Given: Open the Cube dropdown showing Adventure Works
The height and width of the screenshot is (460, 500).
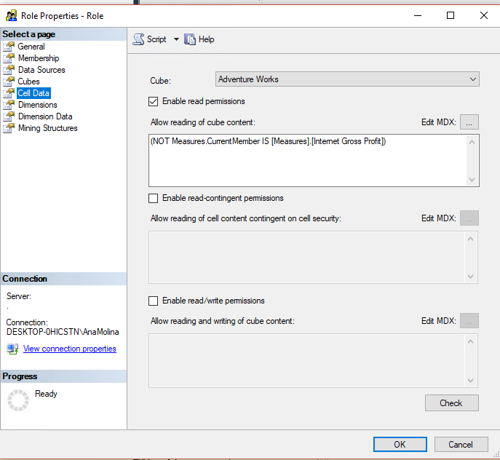Looking at the screenshot, I should click(x=347, y=79).
